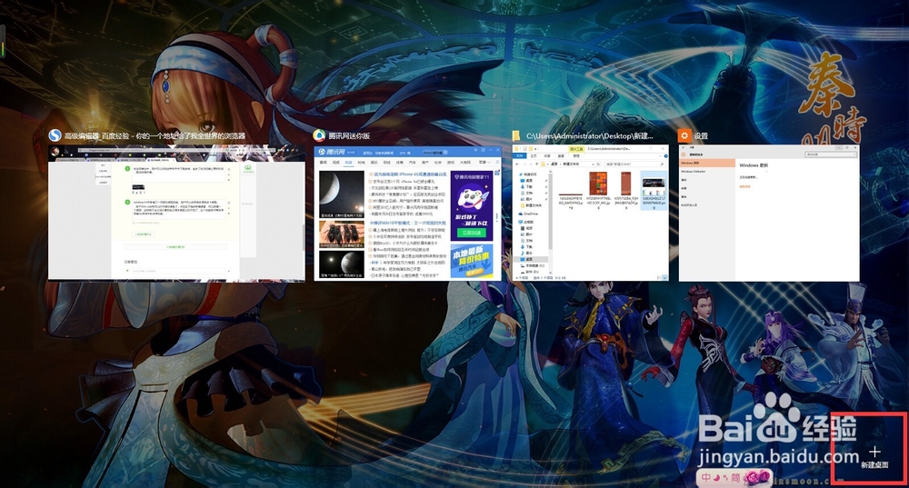Click the yellow folder icon beside the path title
909x488 pixels.
[516, 135]
